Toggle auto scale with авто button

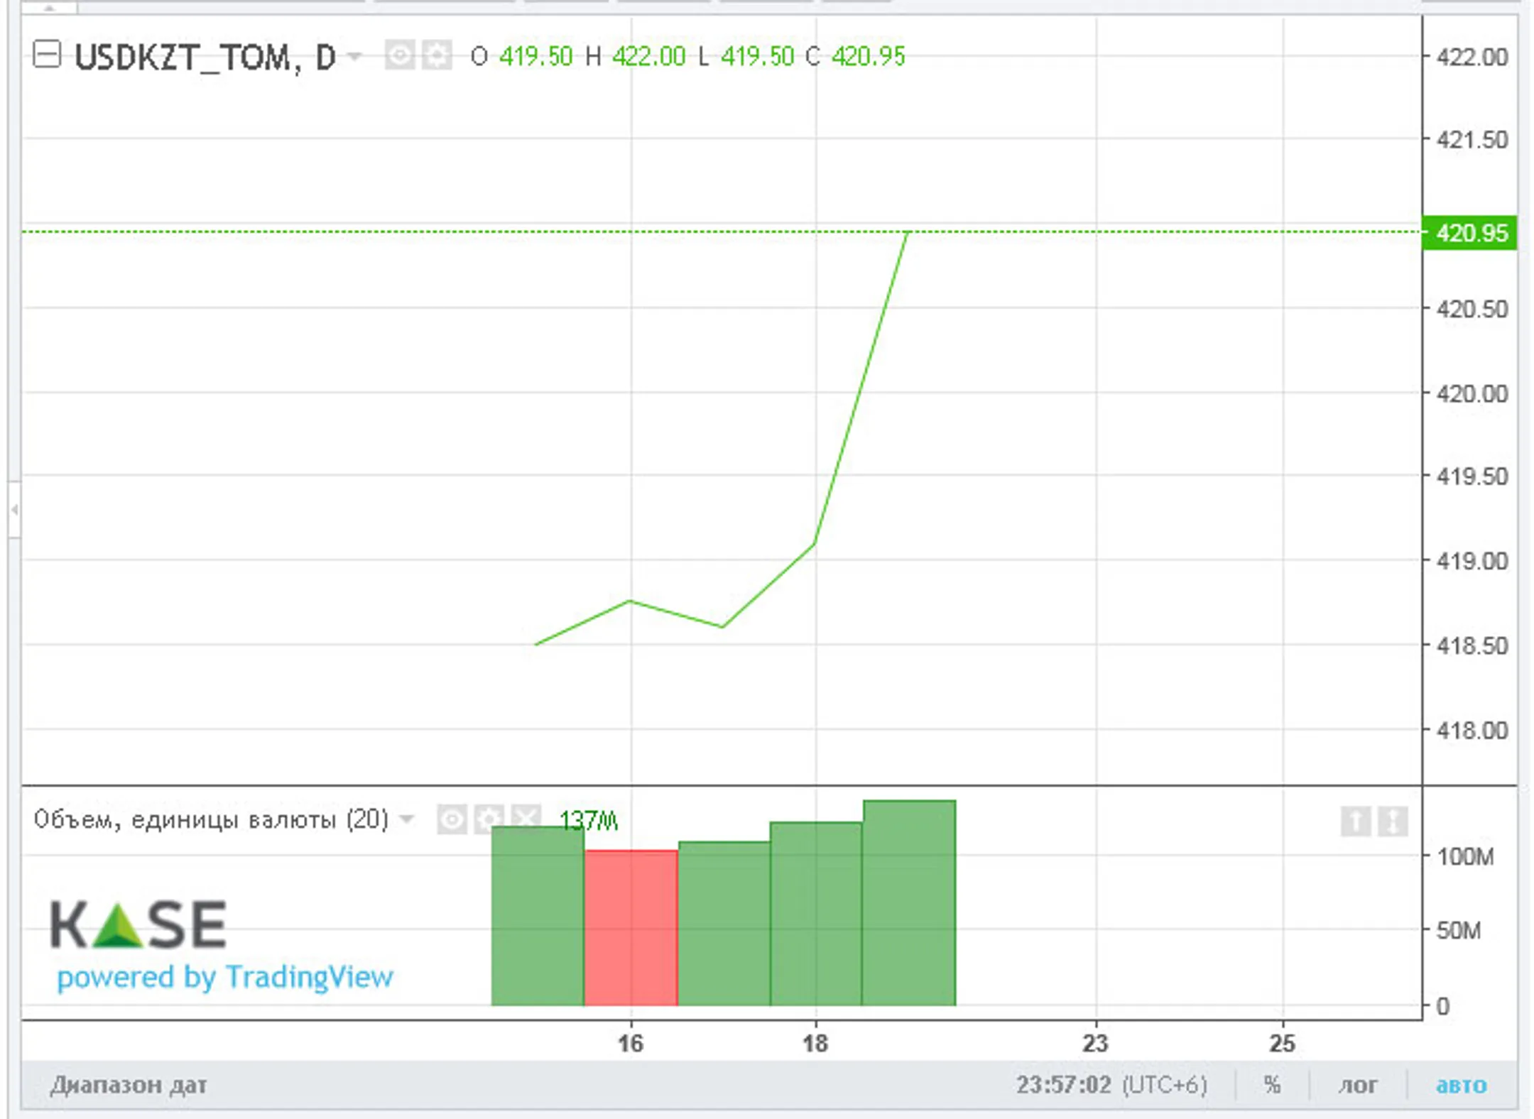[x=1461, y=1085]
